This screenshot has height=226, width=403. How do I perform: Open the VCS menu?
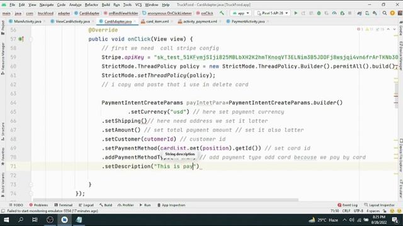(x=139, y=4)
